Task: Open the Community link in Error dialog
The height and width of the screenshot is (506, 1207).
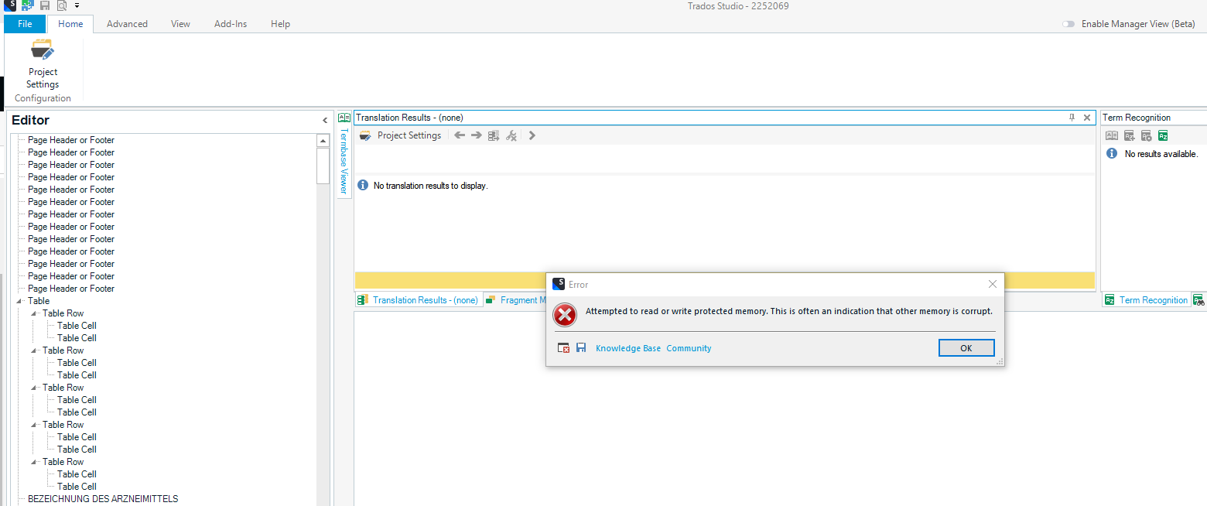Action: (x=689, y=348)
